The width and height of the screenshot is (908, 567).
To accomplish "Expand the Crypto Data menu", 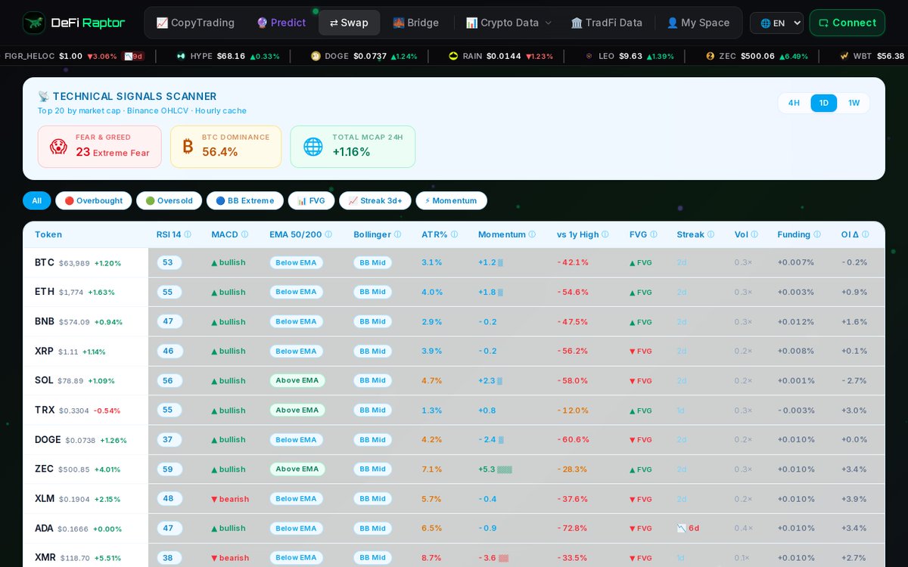I will tap(509, 23).
